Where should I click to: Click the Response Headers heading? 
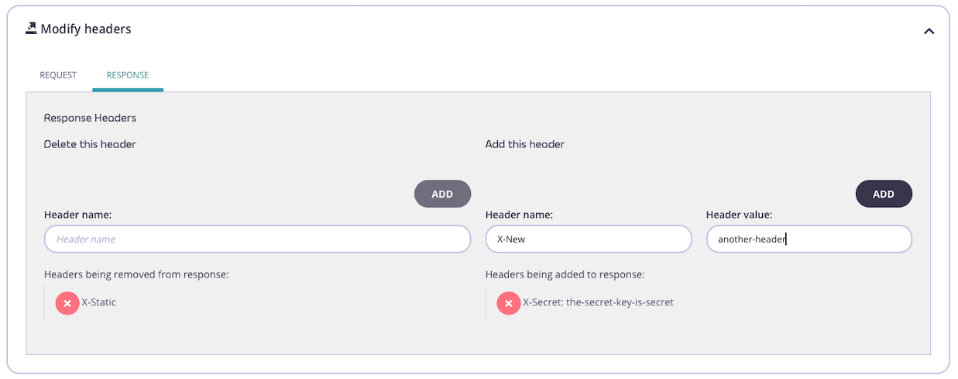point(90,118)
